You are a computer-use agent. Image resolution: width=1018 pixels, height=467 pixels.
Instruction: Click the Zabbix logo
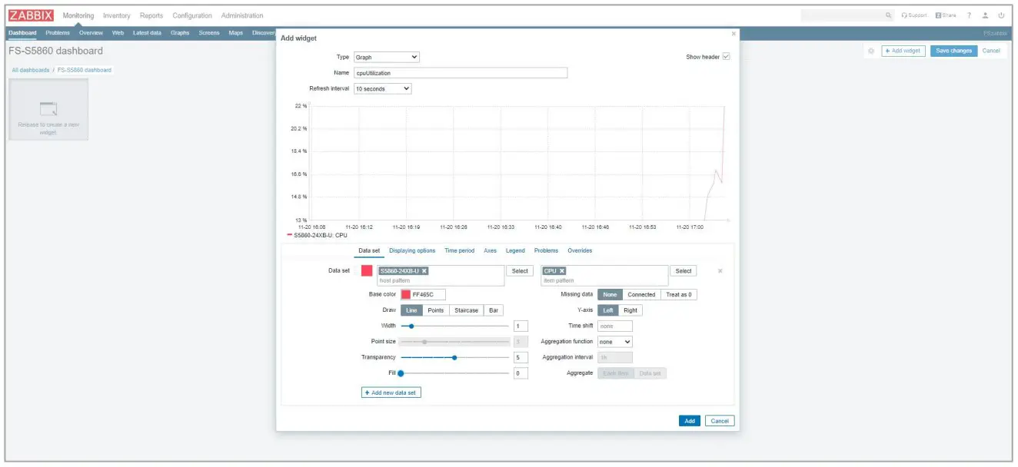click(x=32, y=15)
